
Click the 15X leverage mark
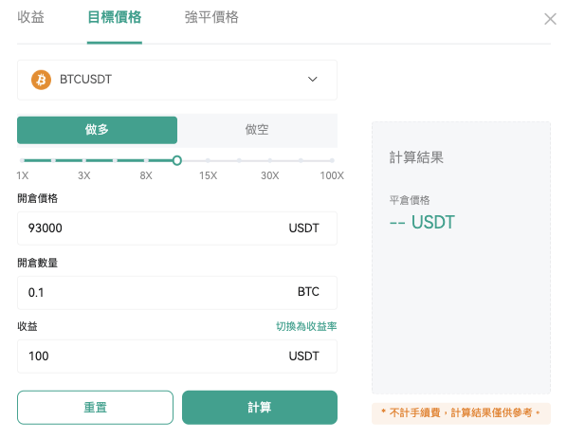point(208,160)
